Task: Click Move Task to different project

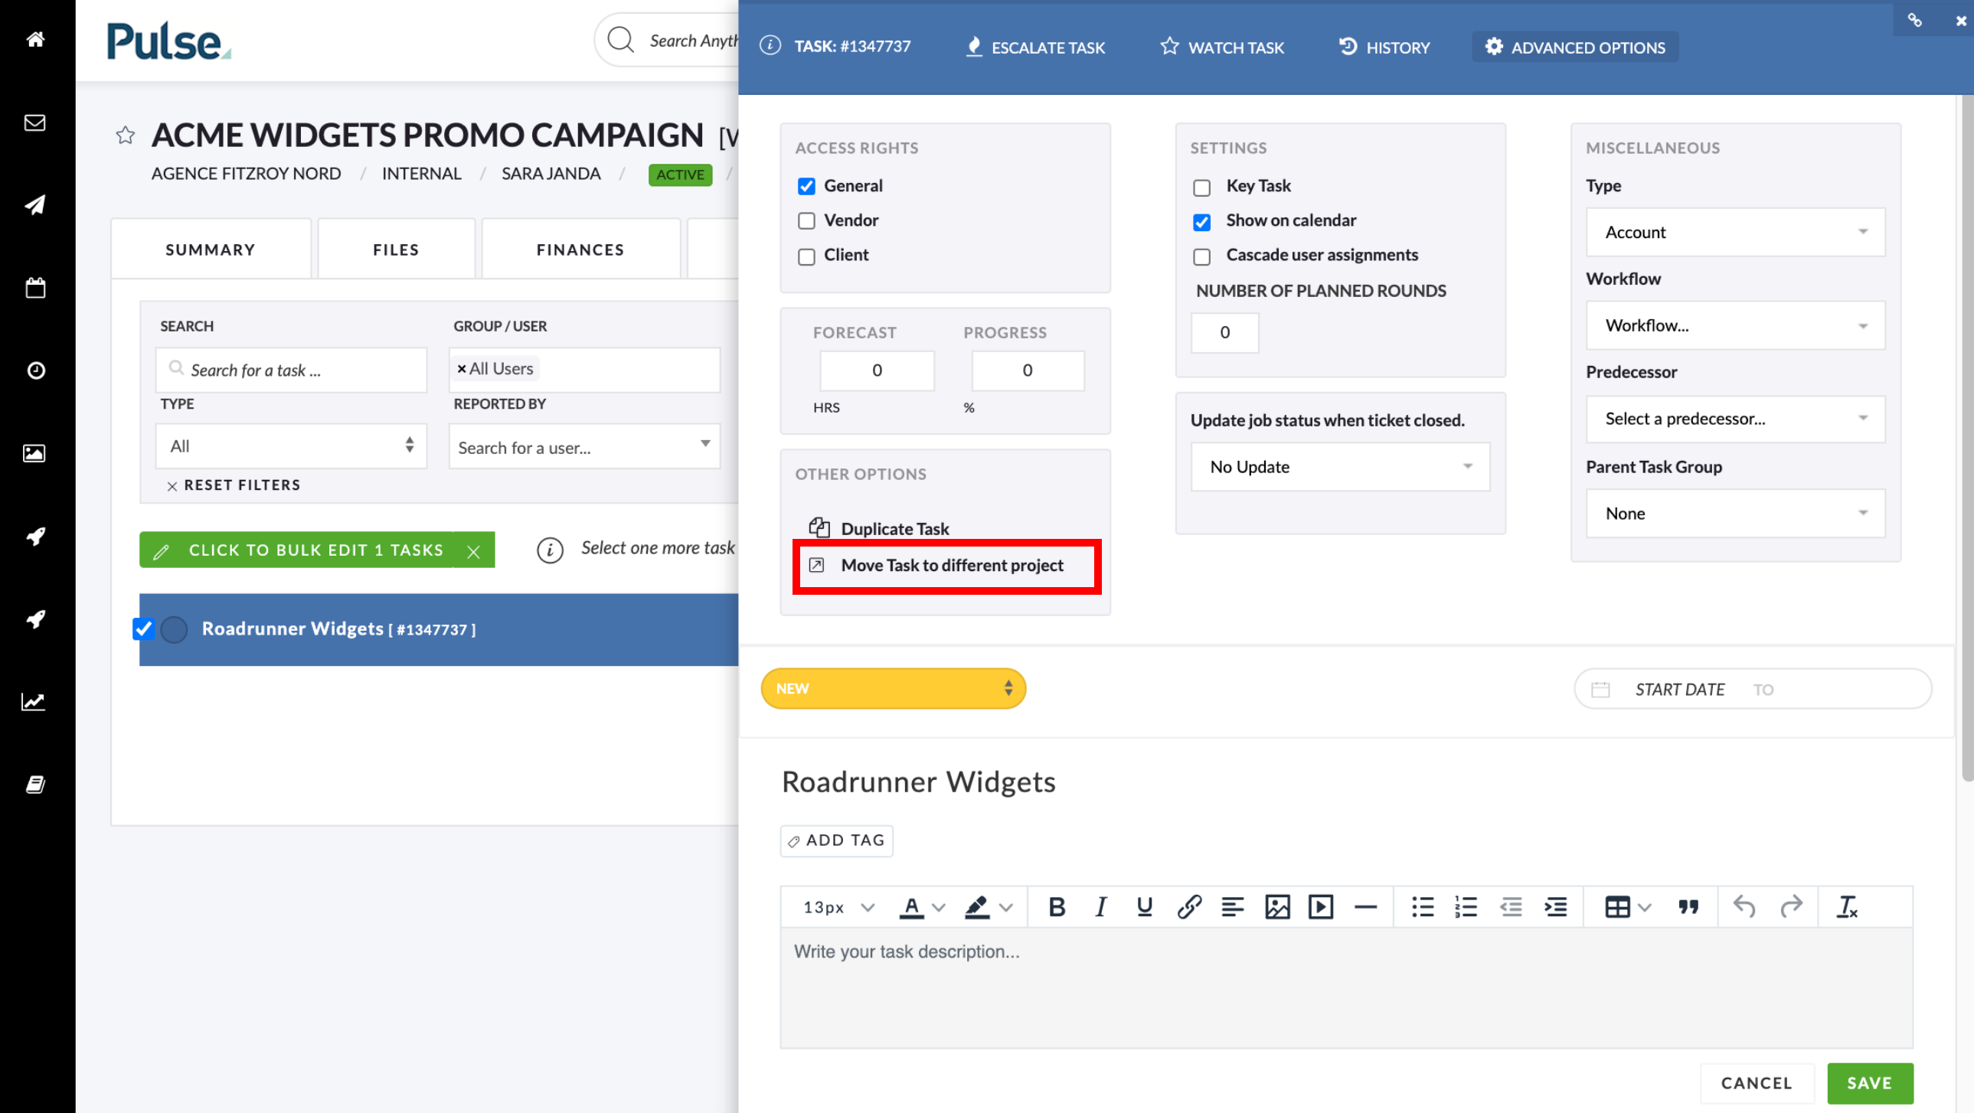Action: click(x=936, y=566)
